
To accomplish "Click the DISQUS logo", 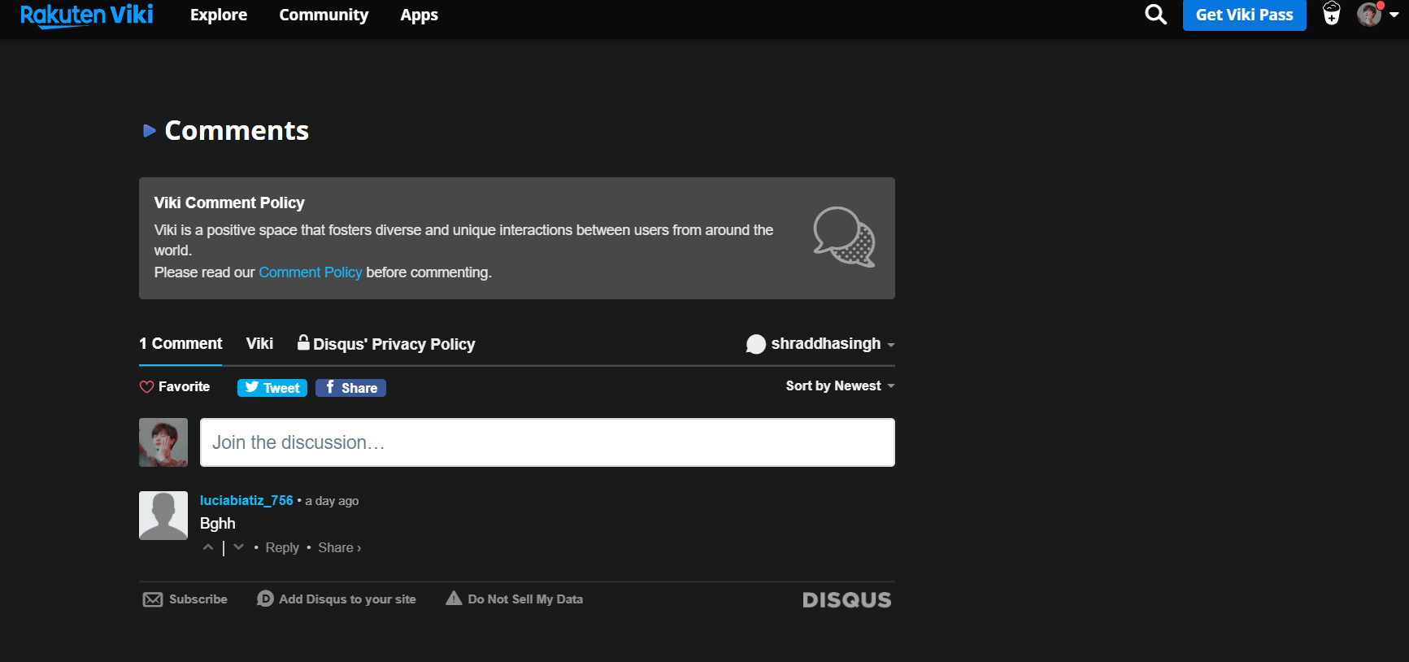I will point(846,600).
